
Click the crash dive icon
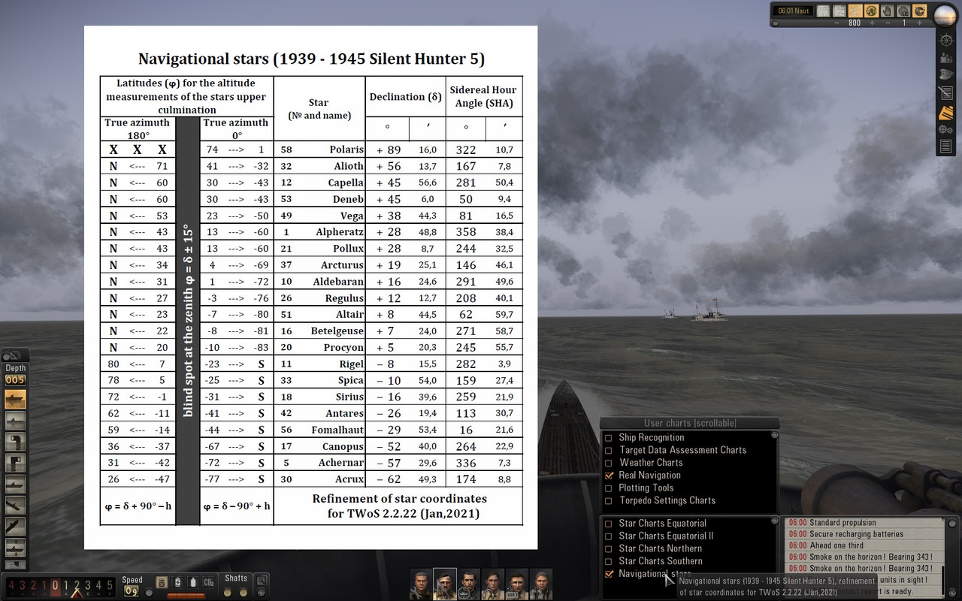15,505
